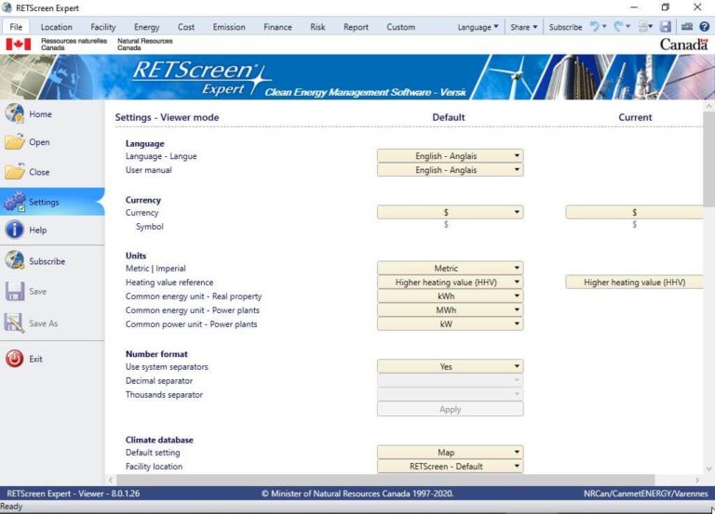Click the 'Settings - Viewer mode' heading

(167, 117)
